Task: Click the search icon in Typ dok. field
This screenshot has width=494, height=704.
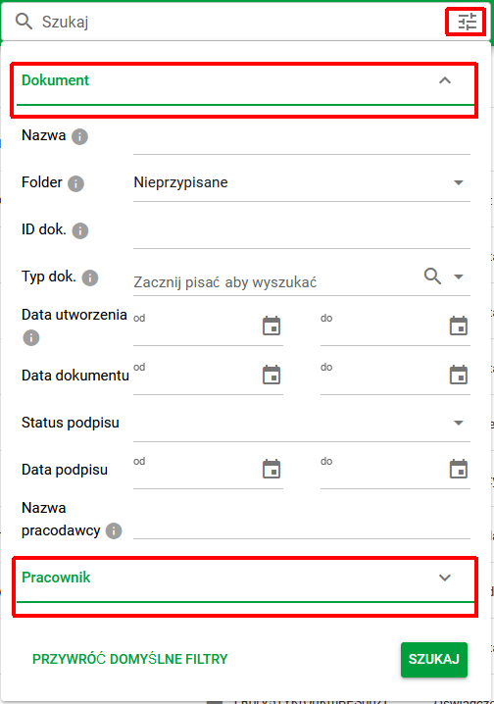Action: click(432, 277)
